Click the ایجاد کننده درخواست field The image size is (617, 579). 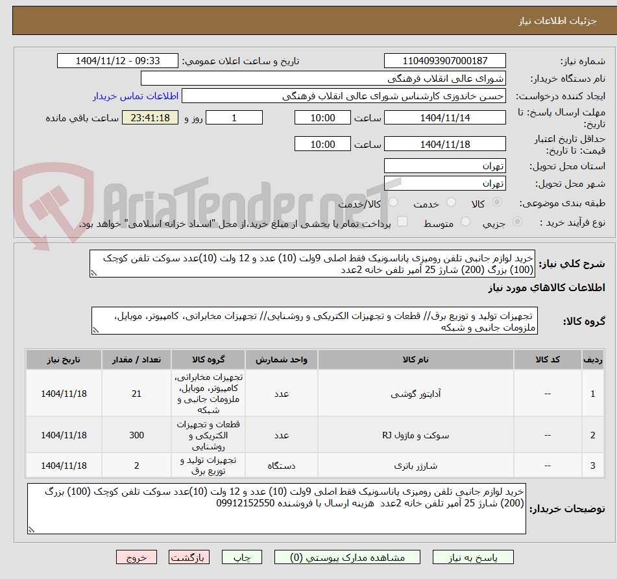[343, 96]
